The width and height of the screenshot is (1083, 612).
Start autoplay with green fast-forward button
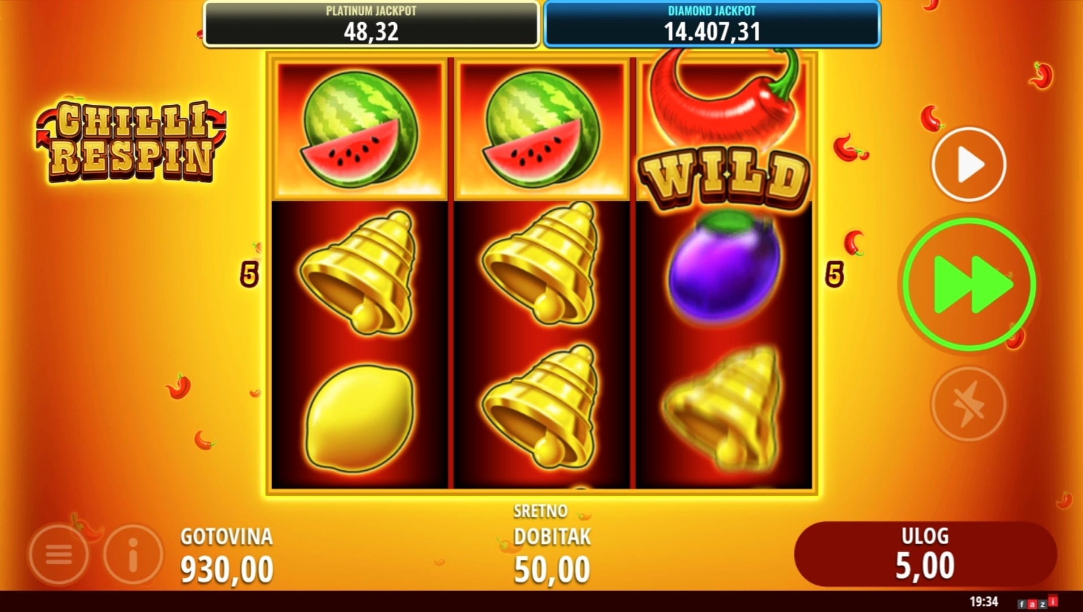tap(970, 284)
